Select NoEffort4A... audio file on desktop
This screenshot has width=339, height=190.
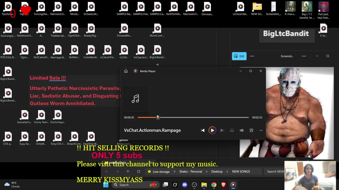pyautogui.click(x=174, y=9)
